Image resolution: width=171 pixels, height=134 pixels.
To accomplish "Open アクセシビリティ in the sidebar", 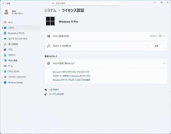I will [21, 71].
